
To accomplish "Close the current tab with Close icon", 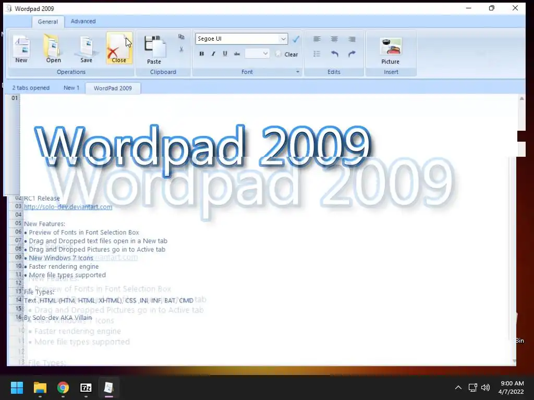I will point(119,48).
